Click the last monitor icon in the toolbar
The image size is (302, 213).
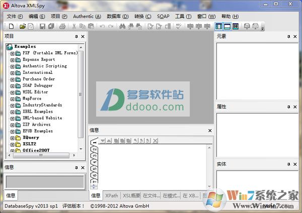[255, 26]
